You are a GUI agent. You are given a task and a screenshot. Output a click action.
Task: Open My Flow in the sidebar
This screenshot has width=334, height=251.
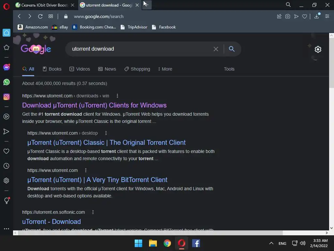point(7,131)
